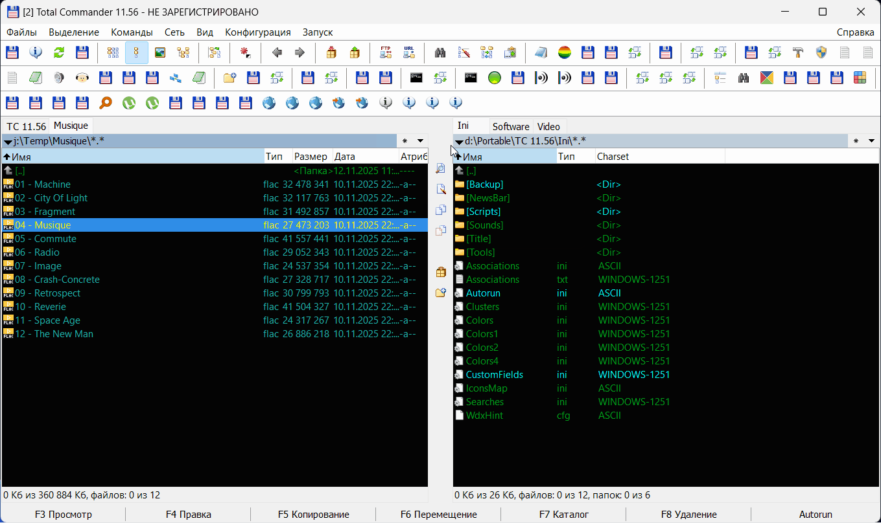Toggle the full details view mode icon

113,53
